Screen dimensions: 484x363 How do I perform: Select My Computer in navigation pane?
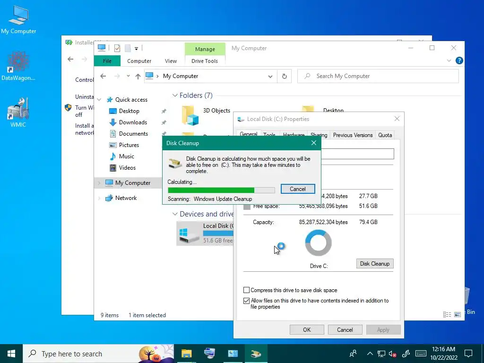[x=133, y=183]
